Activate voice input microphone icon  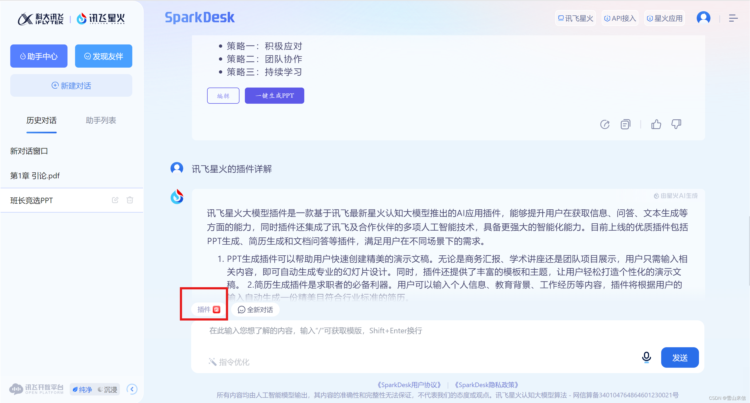(x=646, y=357)
